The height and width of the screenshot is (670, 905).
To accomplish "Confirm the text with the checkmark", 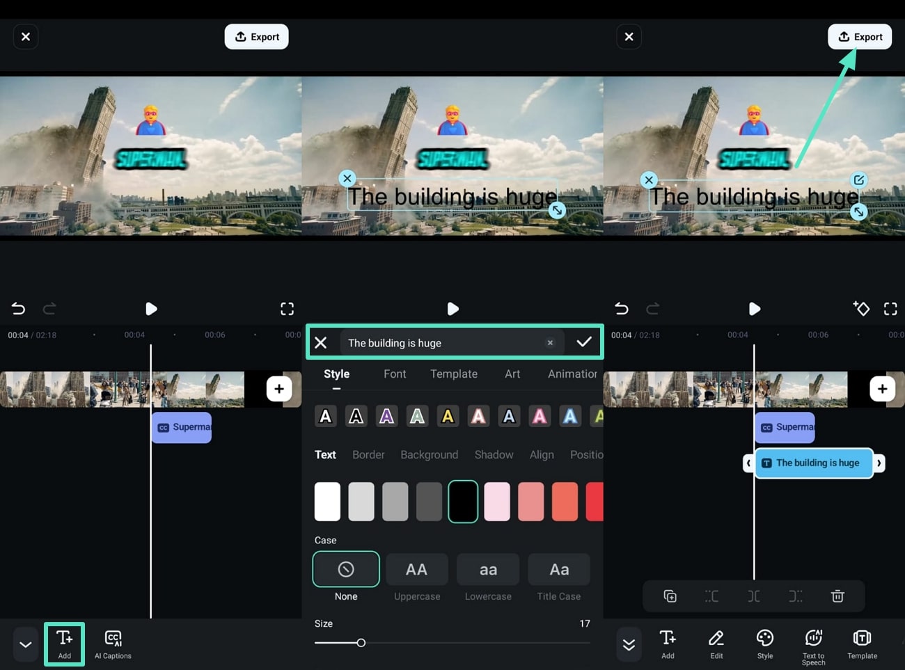I will coord(584,342).
